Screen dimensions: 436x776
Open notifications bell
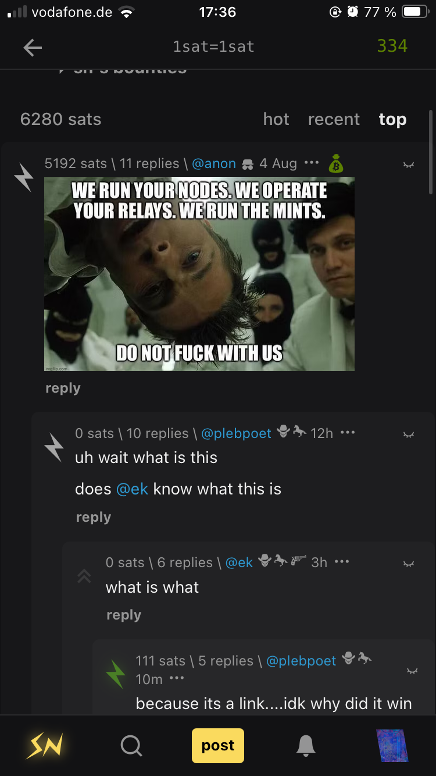tap(306, 745)
